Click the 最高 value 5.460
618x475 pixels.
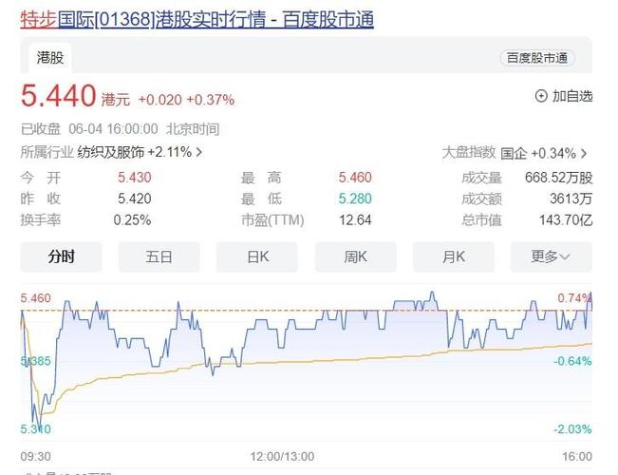[355, 178]
